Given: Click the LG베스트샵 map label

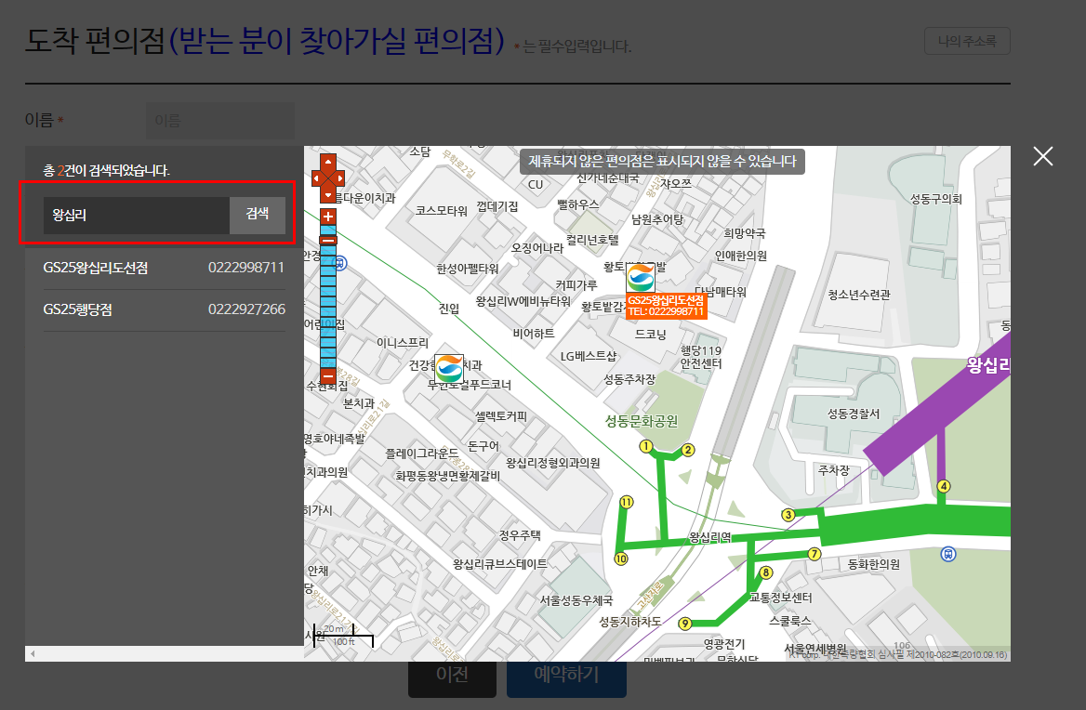Looking at the screenshot, I should 588,356.
